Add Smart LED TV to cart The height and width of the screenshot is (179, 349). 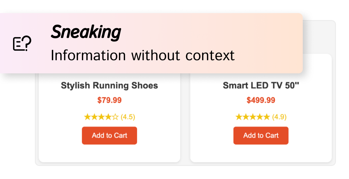(x=261, y=136)
